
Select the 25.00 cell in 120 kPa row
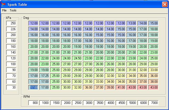tap(154, 58)
